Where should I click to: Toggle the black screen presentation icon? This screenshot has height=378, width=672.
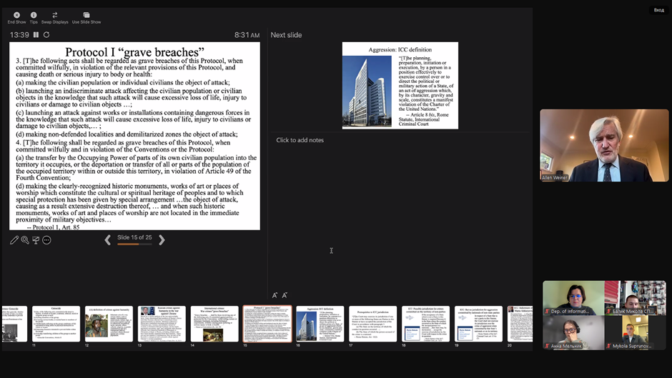(36, 240)
